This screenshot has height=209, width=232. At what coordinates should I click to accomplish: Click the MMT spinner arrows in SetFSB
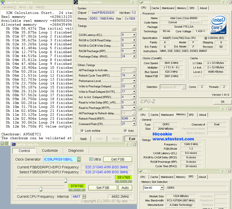84,197
